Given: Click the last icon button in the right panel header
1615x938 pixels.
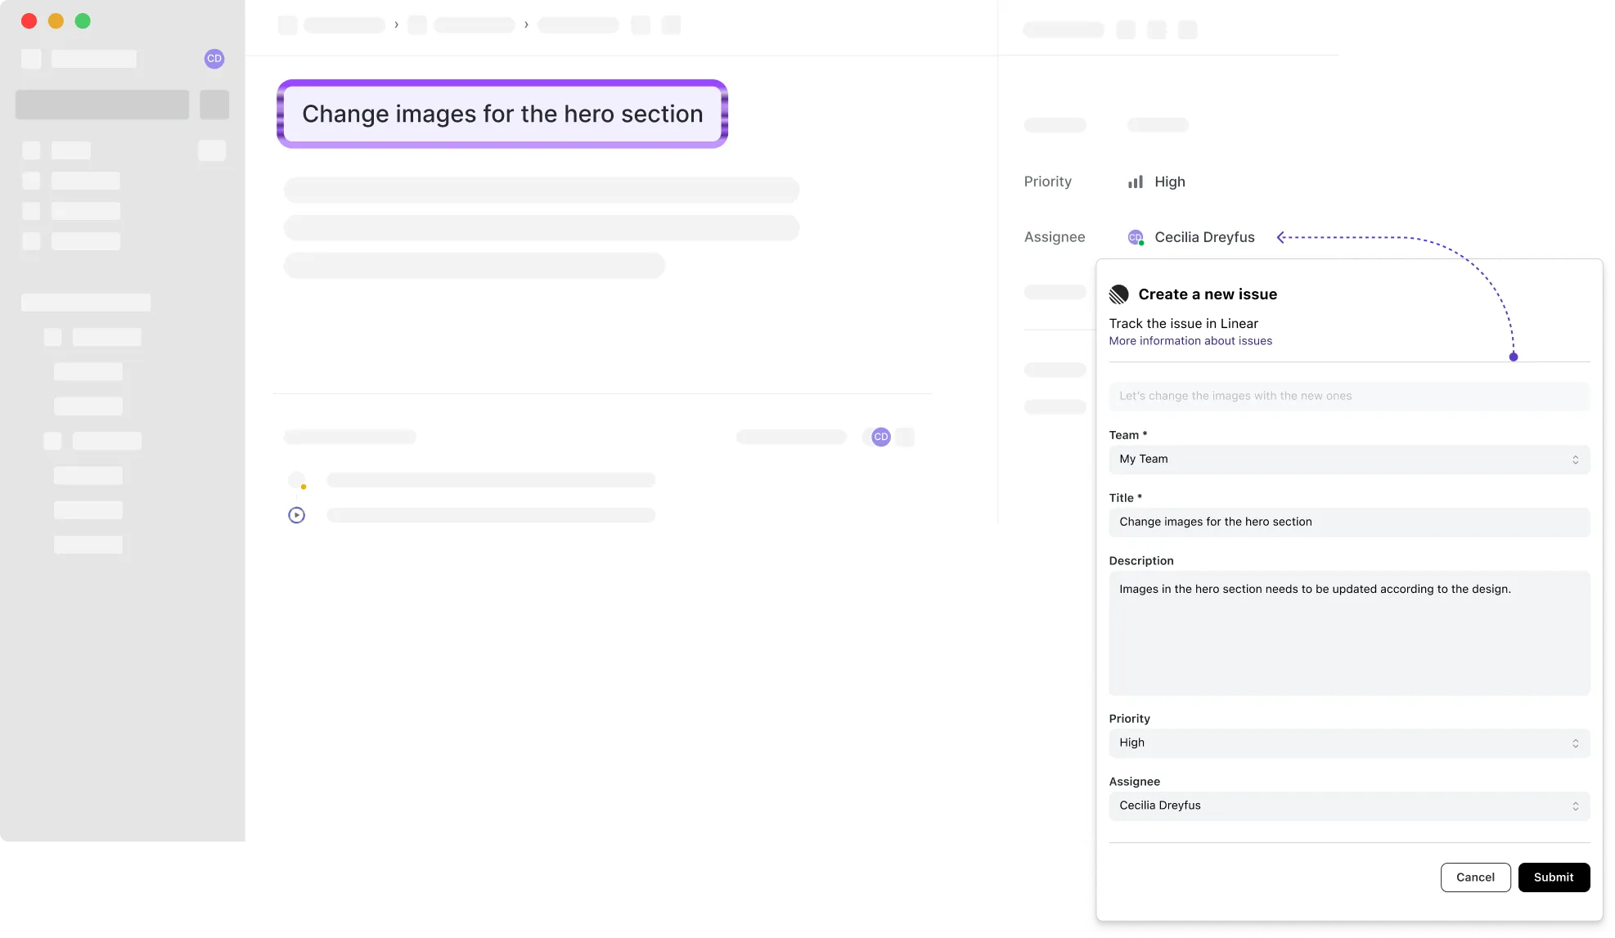Looking at the screenshot, I should (x=1188, y=29).
